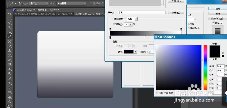This screenshot has width=227, height=108.
Task: Select the Eraser tool
Action: point(10,60)
